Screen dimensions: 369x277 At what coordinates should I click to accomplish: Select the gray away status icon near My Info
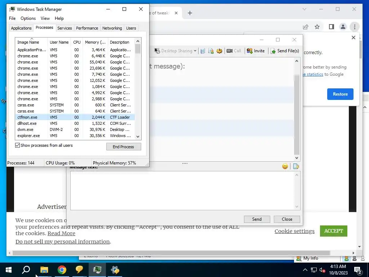pos(355,258)
